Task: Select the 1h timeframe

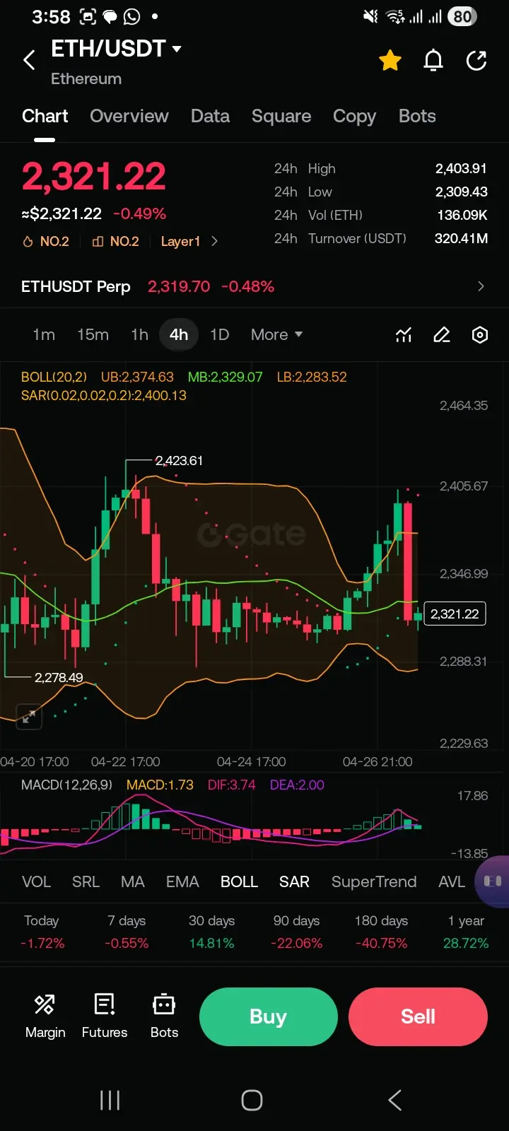Action: click(x=139, y=334)
